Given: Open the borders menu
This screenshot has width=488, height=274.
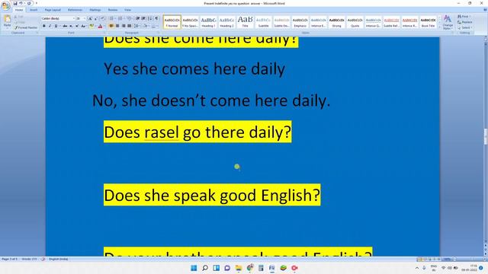Looking at the screenshot, I should click(x=154, y=26).
